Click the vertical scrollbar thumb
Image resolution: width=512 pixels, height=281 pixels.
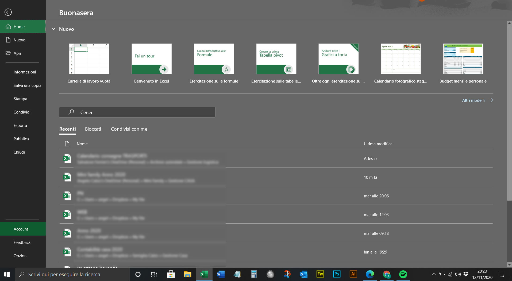click(509, 113)
